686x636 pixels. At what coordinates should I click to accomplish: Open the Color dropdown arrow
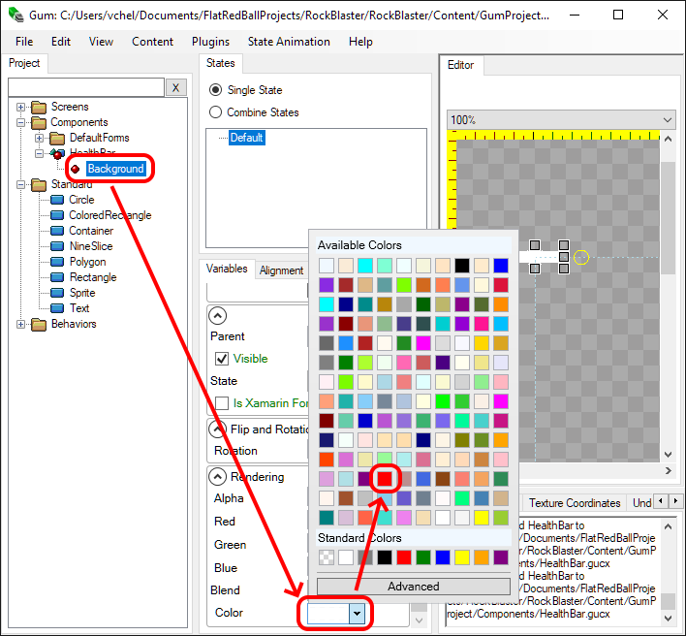(358, 613)
